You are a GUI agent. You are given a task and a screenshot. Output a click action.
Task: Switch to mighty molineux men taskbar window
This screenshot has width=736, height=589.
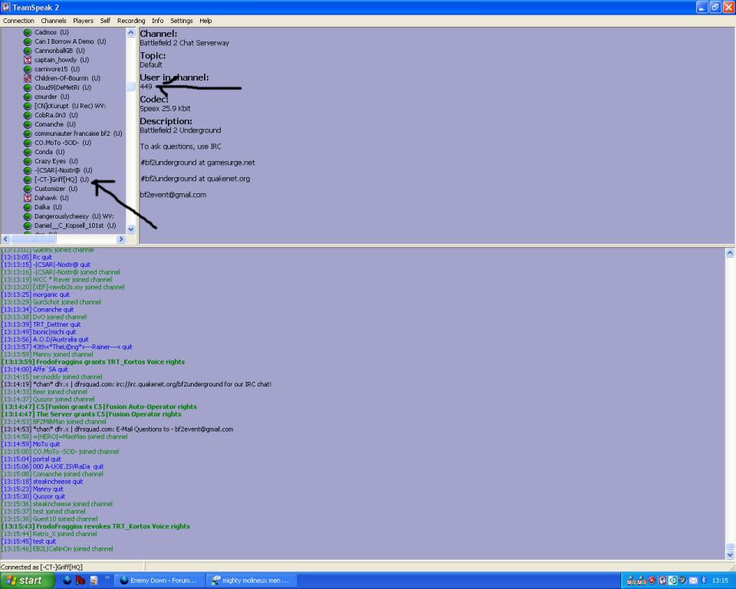coord(251,581)
